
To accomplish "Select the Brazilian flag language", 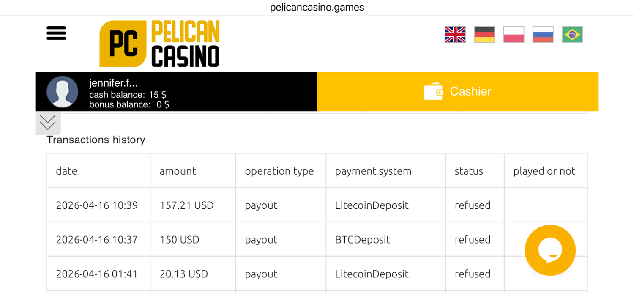I will [x=572, y=35].
